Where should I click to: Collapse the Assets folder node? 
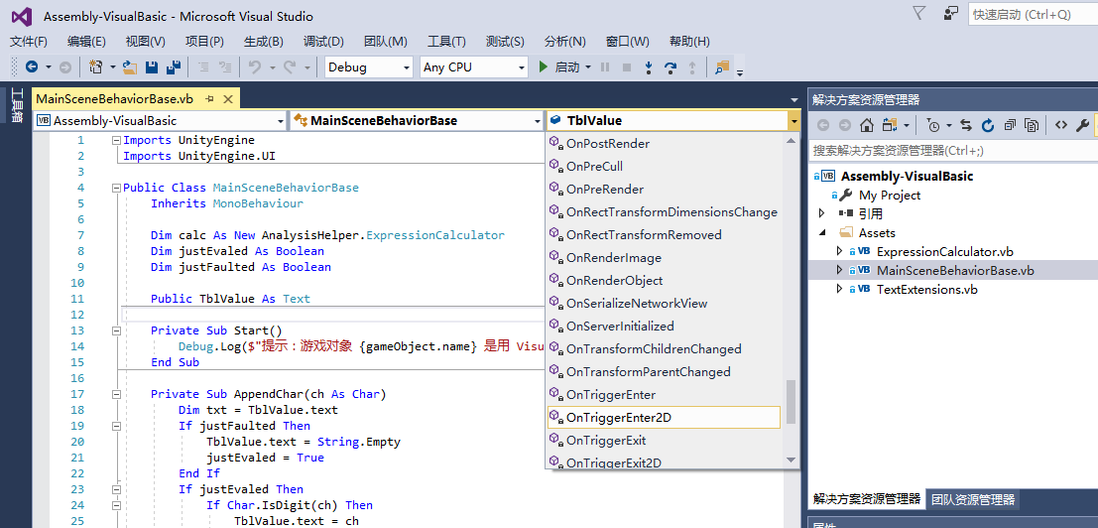point(821,232)
